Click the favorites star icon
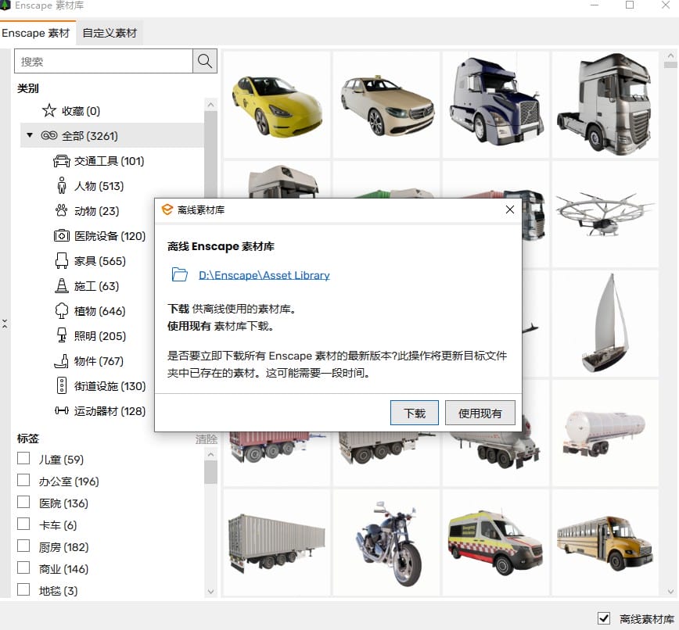 pos(49,111)
